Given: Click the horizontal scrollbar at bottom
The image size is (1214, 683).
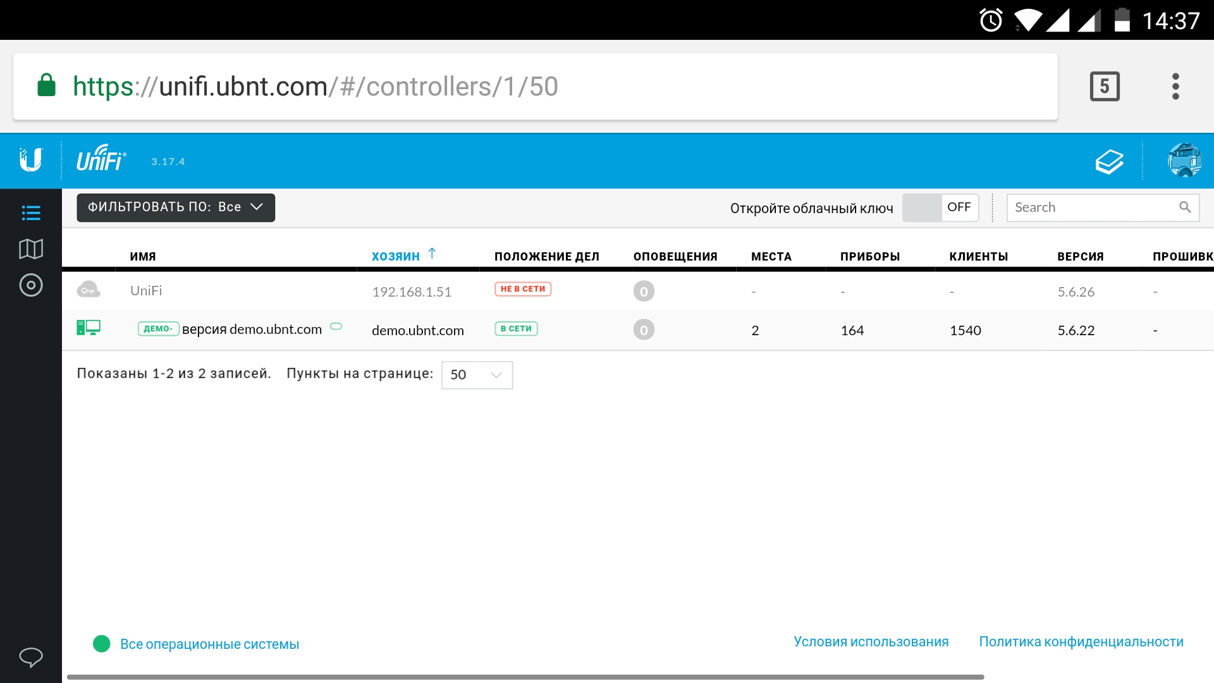Looking at the screenshot, I should pos(525,677).
